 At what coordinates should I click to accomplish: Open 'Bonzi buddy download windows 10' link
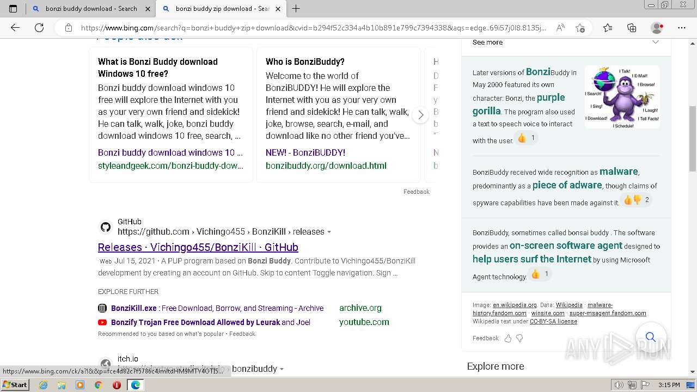(170, 152)
